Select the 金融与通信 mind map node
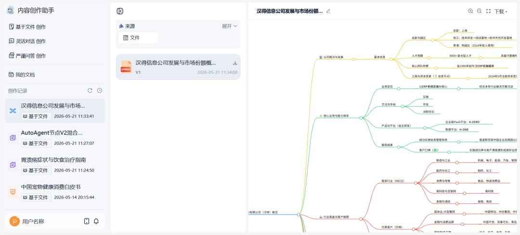Viewport: 520px width, 235px height. [443, 201]
